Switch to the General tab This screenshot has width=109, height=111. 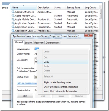point(19,42)
